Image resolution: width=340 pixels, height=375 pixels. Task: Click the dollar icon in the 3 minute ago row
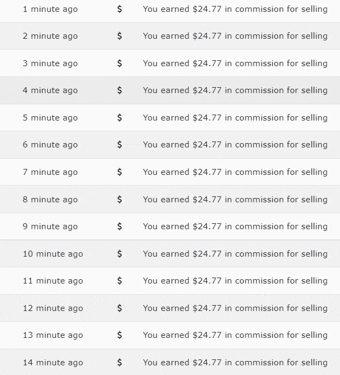point(119,63)
